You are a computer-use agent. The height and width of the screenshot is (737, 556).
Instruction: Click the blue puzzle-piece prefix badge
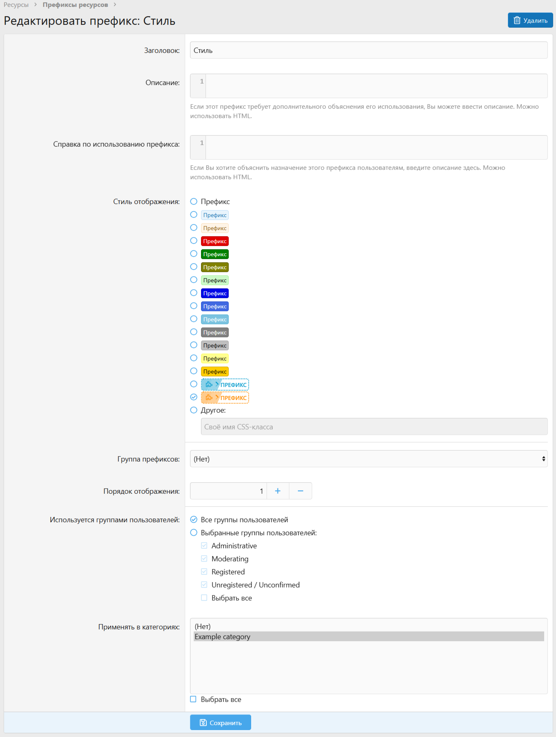pos(225,385)
